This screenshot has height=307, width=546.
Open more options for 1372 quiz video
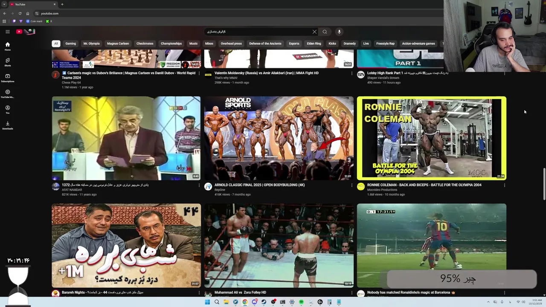199,185
